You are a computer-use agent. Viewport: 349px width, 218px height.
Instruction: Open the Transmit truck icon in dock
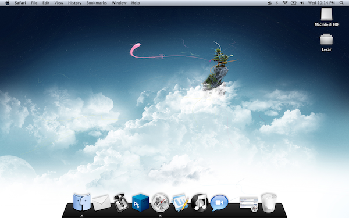[121, 202]
